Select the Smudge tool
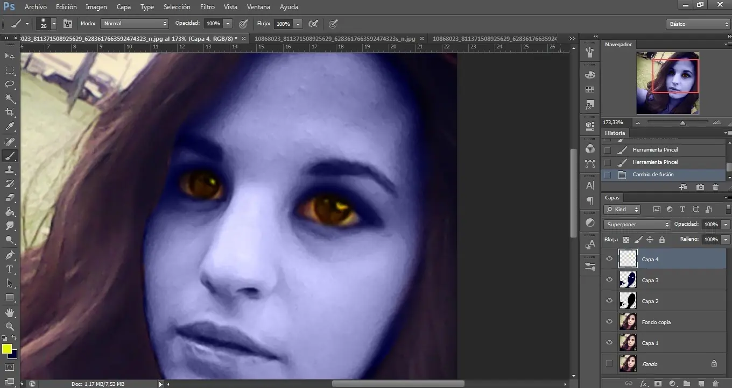Viewport: 732px width, 388px height. (x=10, y=226)
